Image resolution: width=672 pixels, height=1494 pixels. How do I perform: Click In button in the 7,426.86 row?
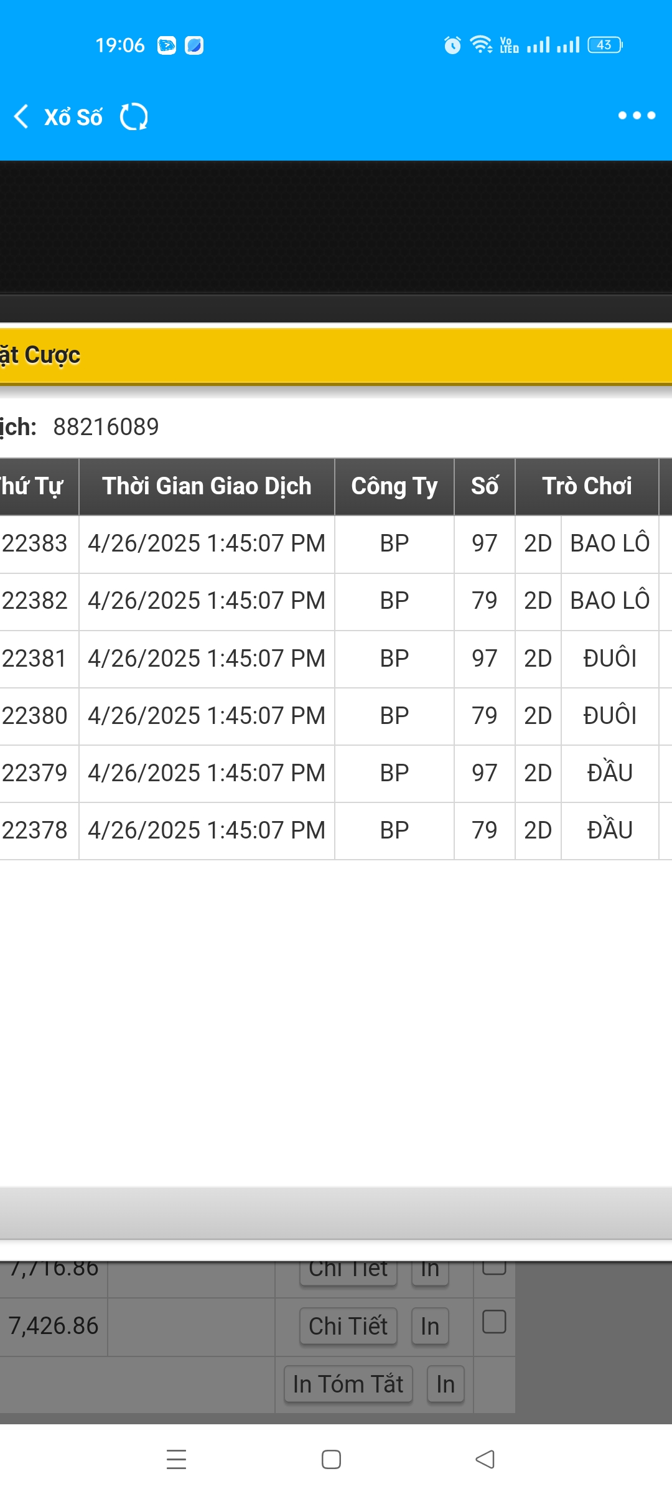(430, 1326)
